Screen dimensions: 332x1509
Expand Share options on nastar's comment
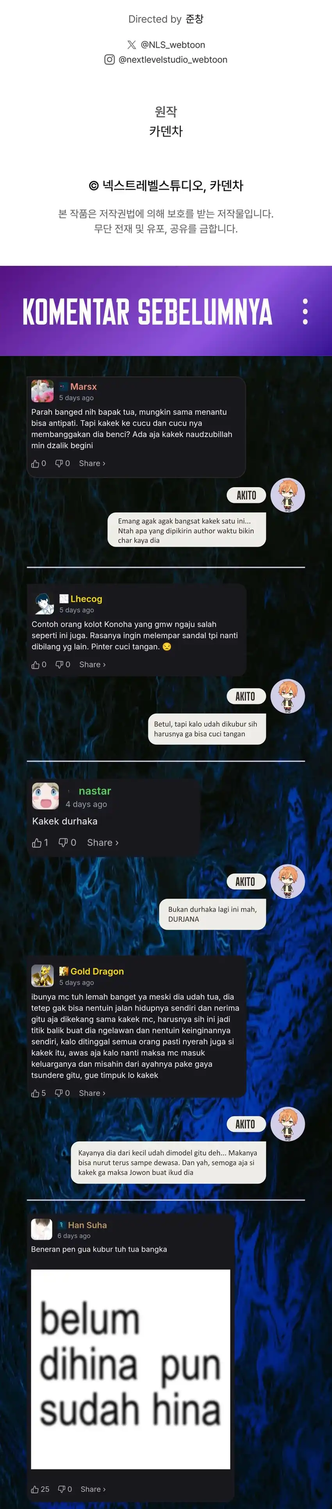102,842
